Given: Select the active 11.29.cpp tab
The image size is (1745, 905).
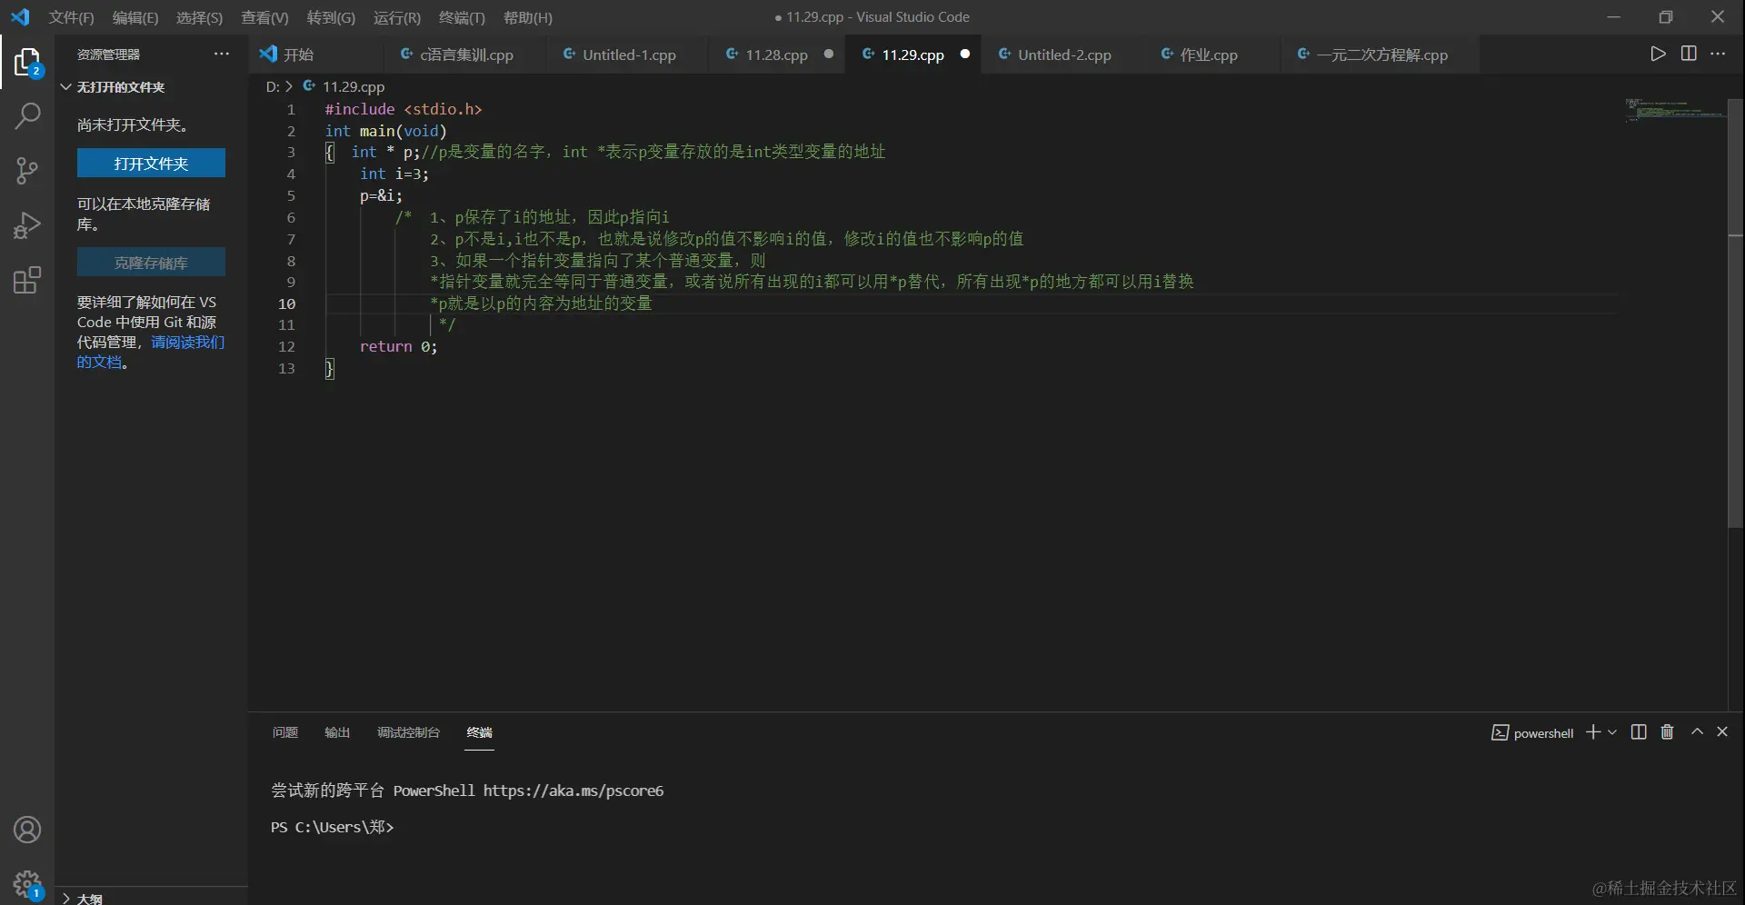Looking at the screenshot, I should (x=913, y=55).
